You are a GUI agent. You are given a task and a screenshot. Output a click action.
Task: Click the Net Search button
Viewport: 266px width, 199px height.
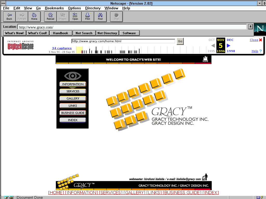click(84, 33)
